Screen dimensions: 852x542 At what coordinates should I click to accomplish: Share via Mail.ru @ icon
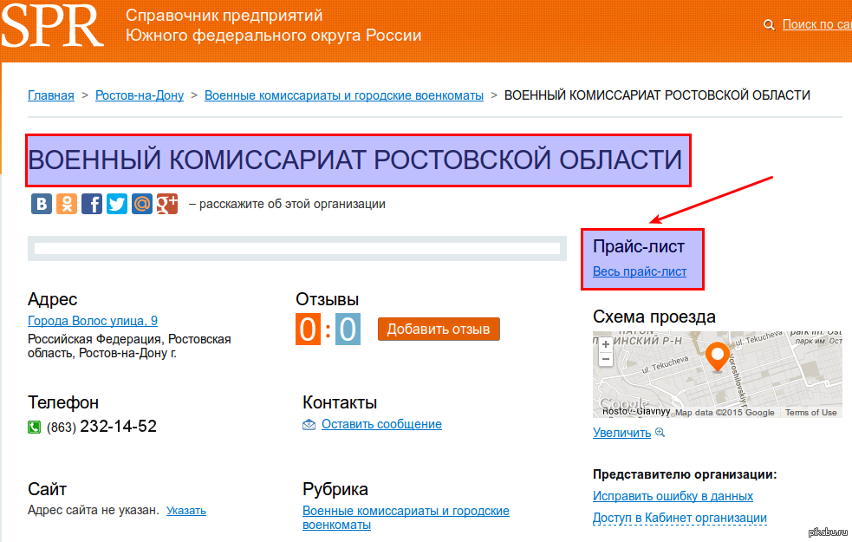coord(142,204)
